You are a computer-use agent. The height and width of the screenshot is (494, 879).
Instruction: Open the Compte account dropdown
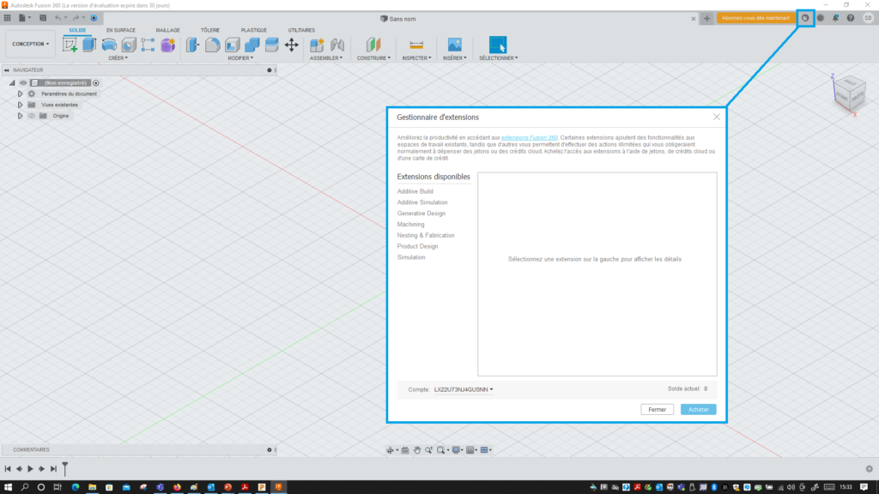coord(464,389)
